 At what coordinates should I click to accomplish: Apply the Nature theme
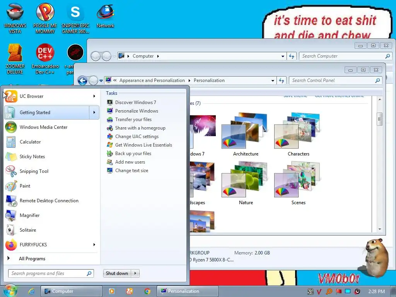tap(246, 184)
